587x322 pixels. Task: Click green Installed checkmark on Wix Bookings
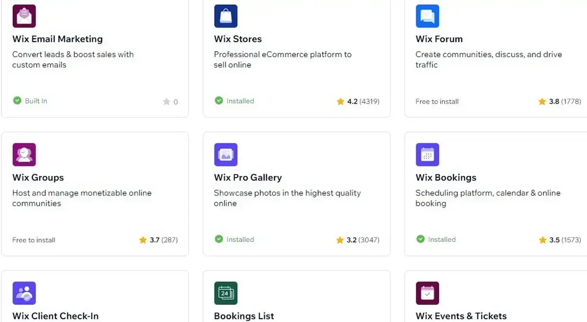420,239
